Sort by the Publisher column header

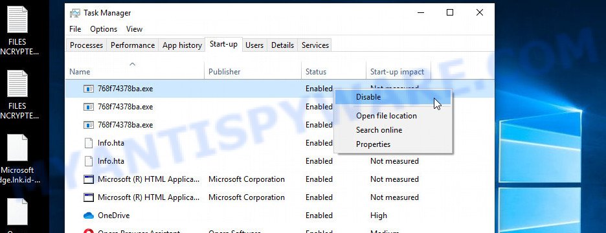click(x=252, y=71)
